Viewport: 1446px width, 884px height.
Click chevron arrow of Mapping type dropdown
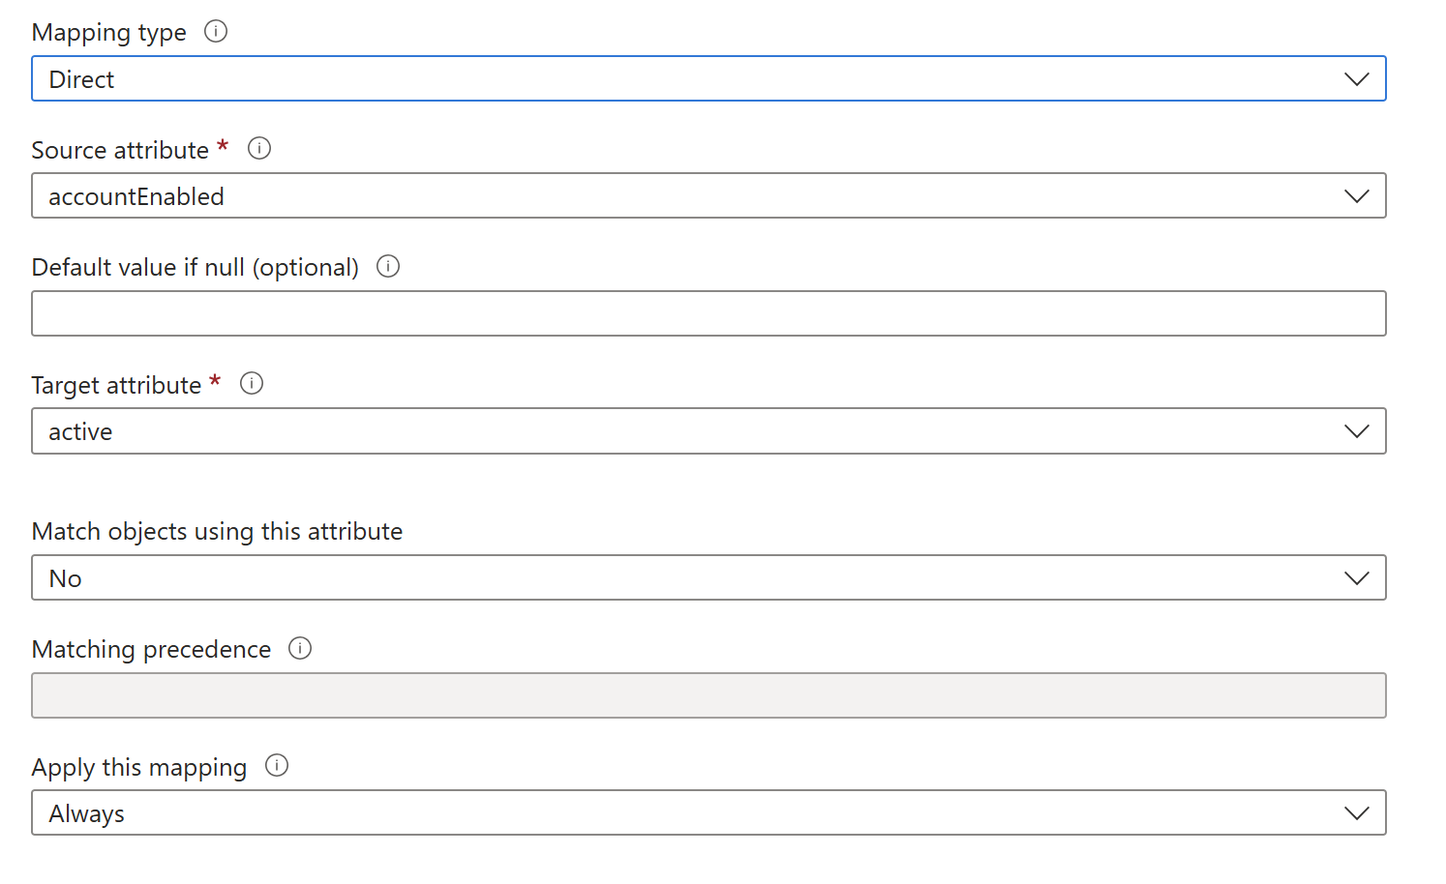[1357, 79]
